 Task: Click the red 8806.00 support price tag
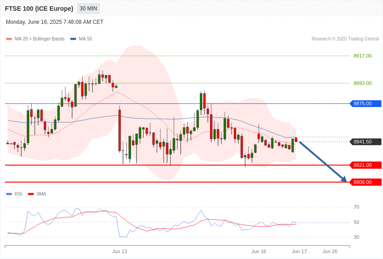[x=366, y=182]
